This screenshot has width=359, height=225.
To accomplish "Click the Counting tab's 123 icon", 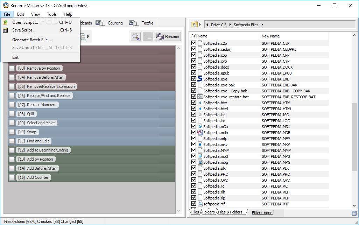I will (100, 23).
